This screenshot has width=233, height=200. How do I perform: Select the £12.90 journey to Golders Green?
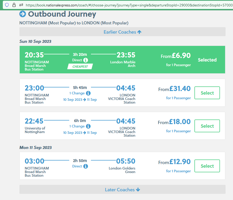[207, 166]
